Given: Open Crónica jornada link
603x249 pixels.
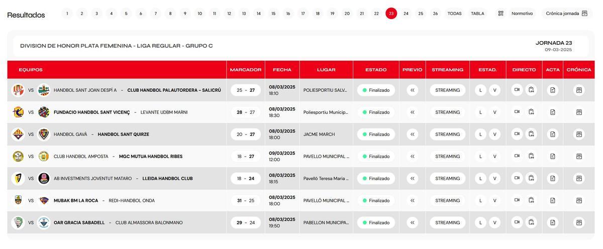Looking at the screenshot, I should click(x=566, y=14).
